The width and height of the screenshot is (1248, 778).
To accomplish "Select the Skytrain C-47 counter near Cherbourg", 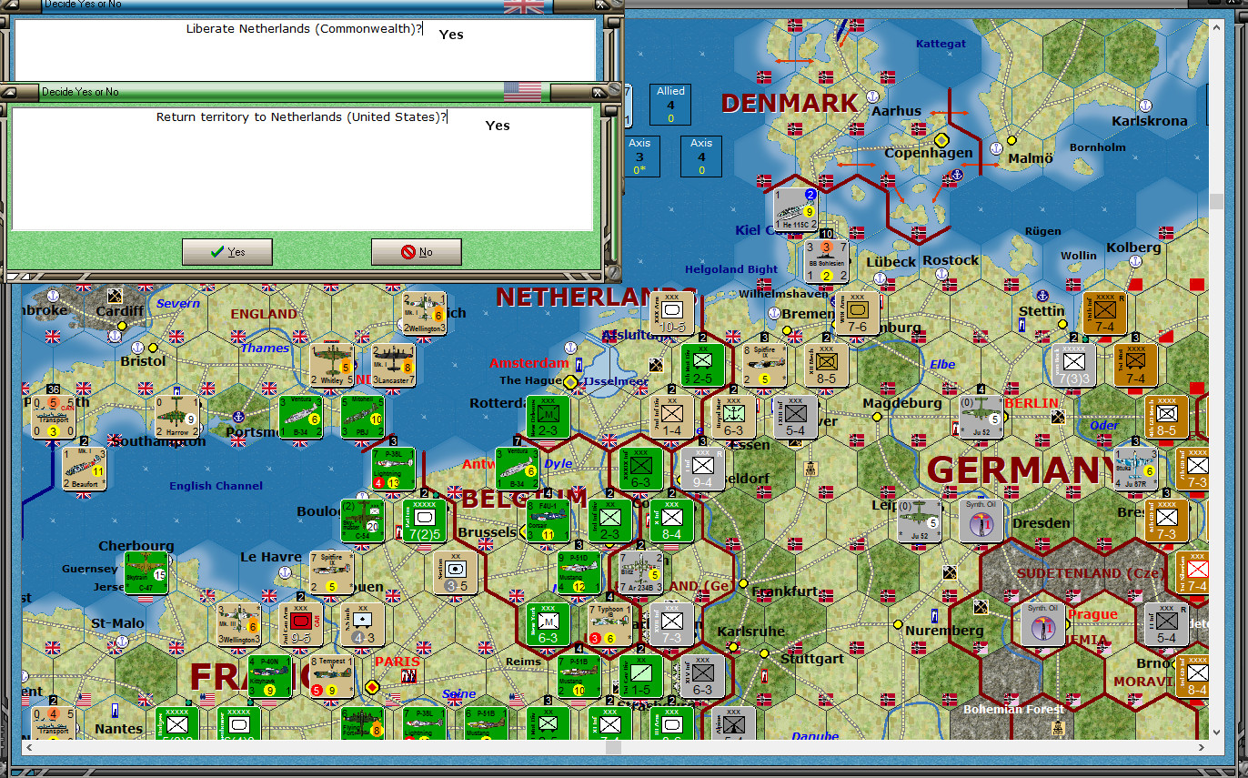I will point(146,573).
